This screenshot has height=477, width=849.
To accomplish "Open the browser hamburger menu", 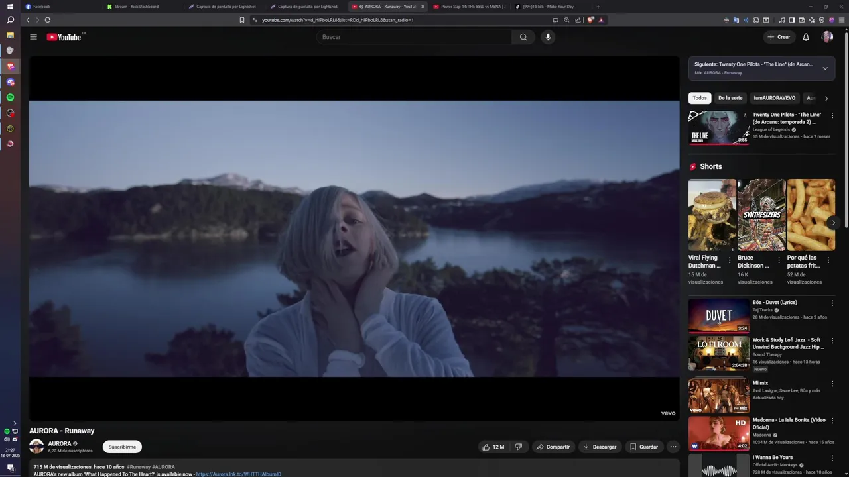I will 842,20.
